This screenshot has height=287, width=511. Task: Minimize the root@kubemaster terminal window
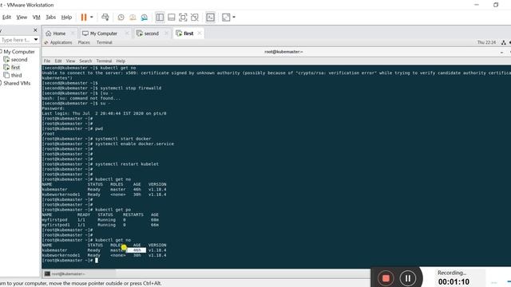point(502,52)
